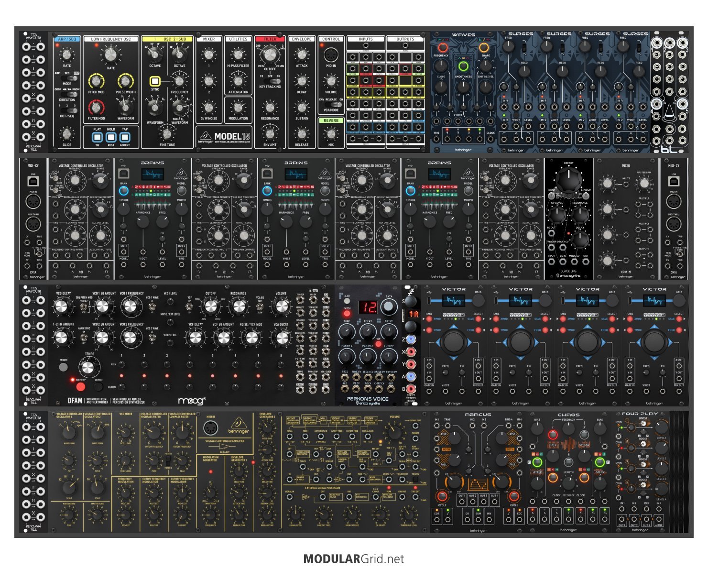
Task: Click the red feedback button on Chaos module
Action: tap(553, 435)
